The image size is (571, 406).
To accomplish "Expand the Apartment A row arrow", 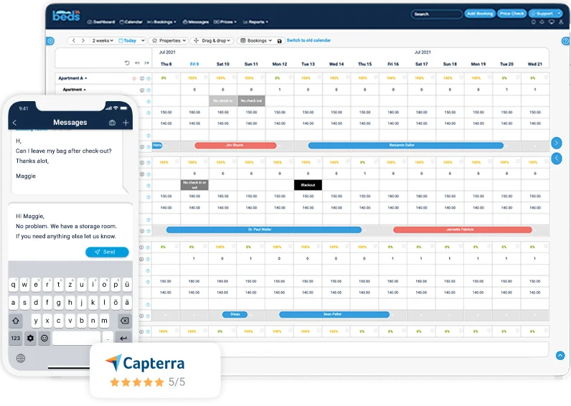I will pyautogui.click(x=86, y=78).
